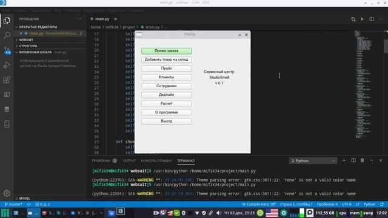Click the 'Сотрудники' button in the Dialog
The height and width of the screenshot is (218, 388).
(167, 86)
